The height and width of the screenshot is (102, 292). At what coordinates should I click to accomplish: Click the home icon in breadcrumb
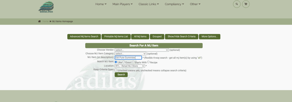[39, 22]
